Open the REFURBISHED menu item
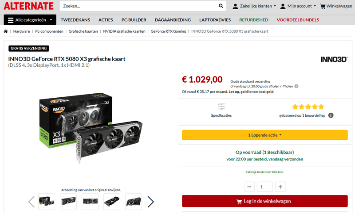 tap(253, 20)
